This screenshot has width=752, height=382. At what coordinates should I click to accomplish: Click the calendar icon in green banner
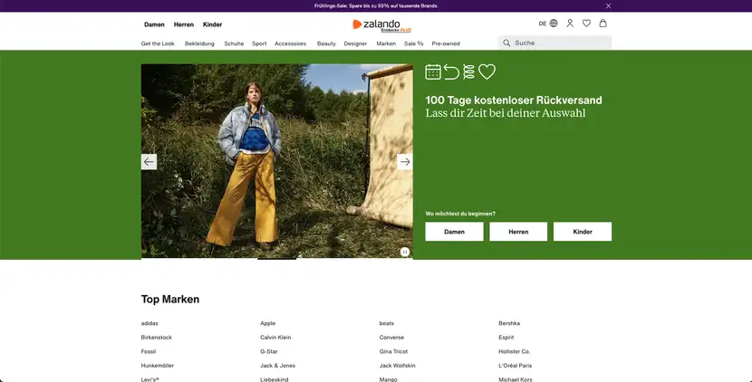pyautogui.click(x=433, y=72)
